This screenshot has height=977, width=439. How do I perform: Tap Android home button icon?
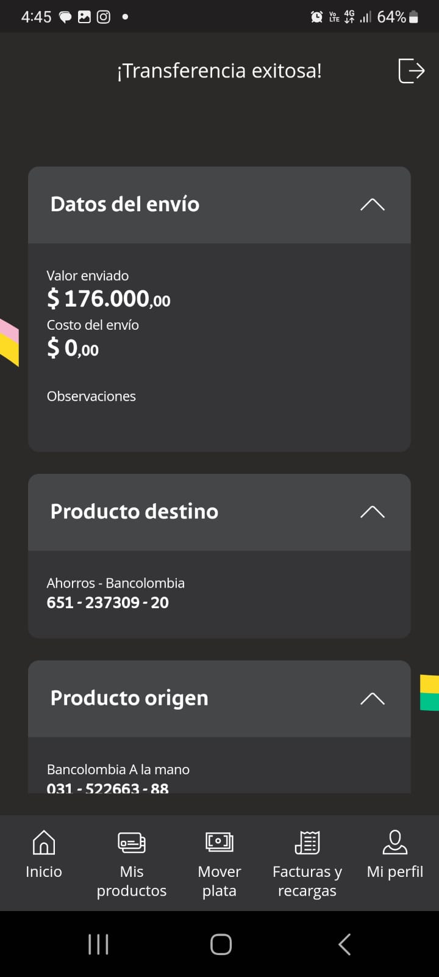click(x=221, y=944)
